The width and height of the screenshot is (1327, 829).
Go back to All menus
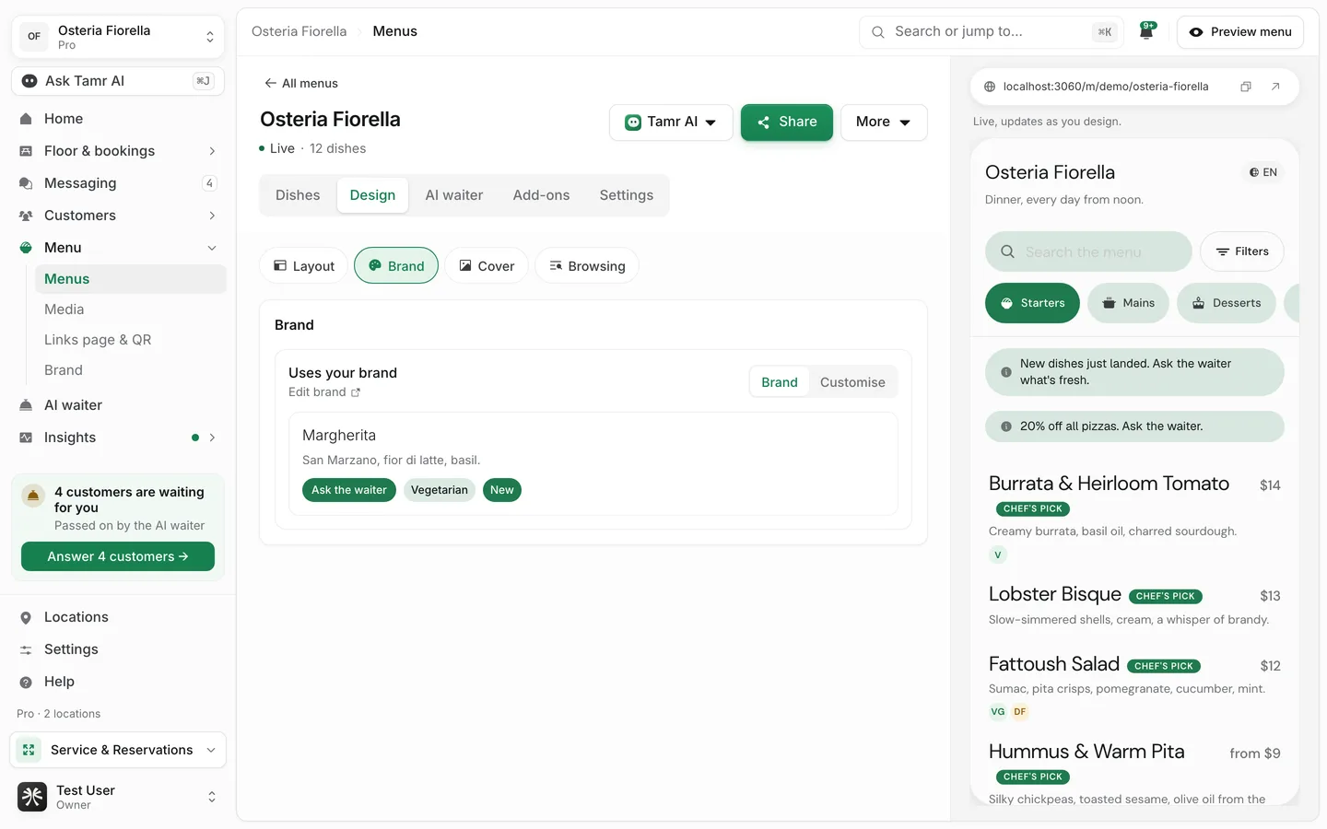[300, 83]
